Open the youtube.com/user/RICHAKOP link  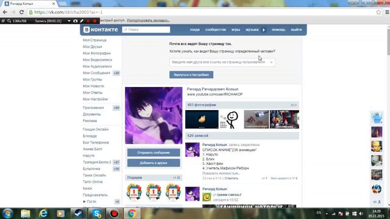(x=215, y=94)
